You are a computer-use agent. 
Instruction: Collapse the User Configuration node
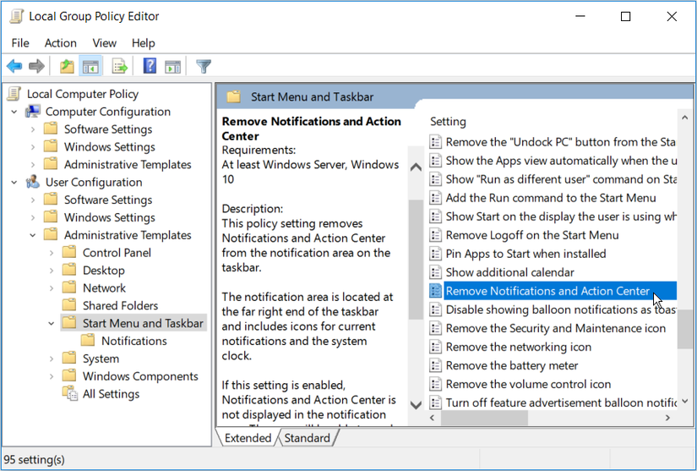[14, 183]
